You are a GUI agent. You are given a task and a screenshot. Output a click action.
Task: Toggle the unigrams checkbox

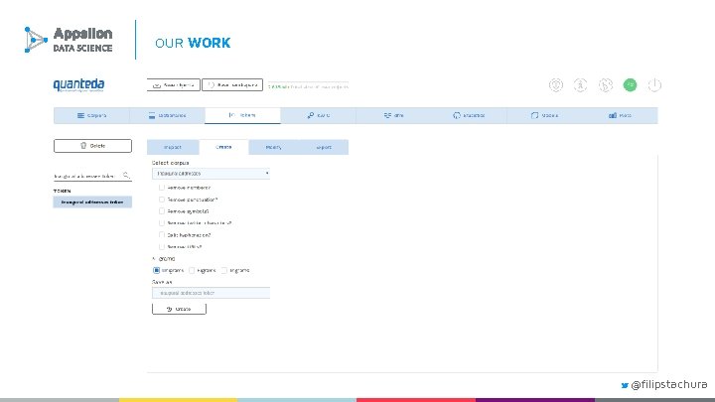click(157, 270)
